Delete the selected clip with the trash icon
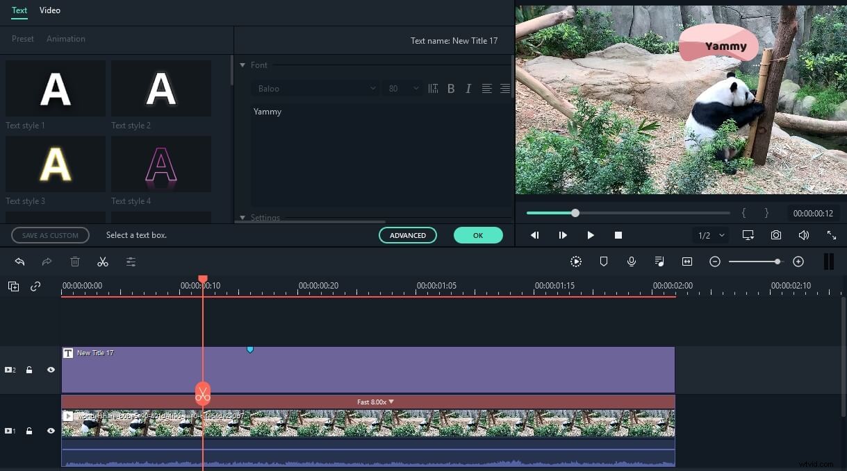 click(x=75, y=262)
